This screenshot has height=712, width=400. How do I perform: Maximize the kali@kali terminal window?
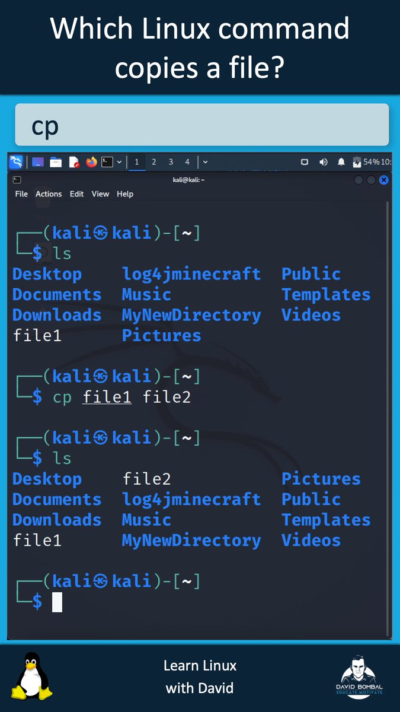[x=371, y=180]
